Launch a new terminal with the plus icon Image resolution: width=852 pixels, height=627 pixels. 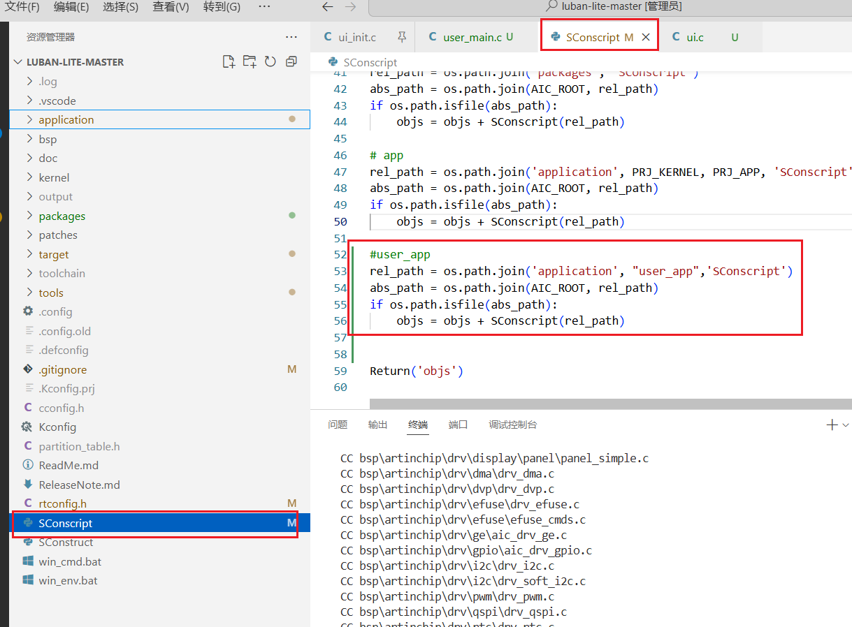point(832,425)
